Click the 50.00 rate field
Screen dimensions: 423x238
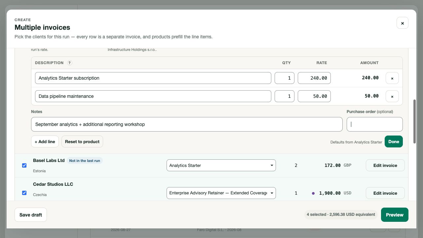coord(314,96)
